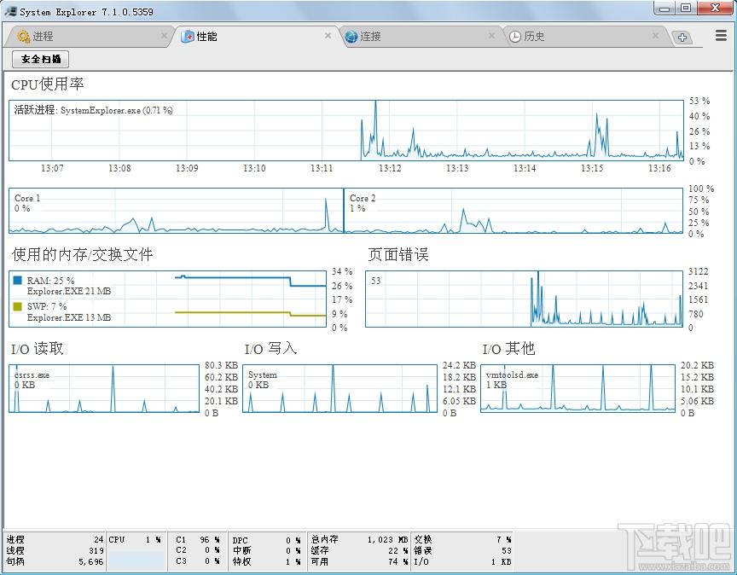Click vmtoolsd.exe label in I/O other graph

pos(512,375)
